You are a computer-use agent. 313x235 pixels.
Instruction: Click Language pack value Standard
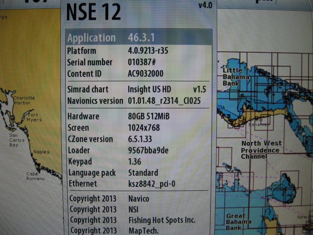pyautogui.click(x=143, y=173)
